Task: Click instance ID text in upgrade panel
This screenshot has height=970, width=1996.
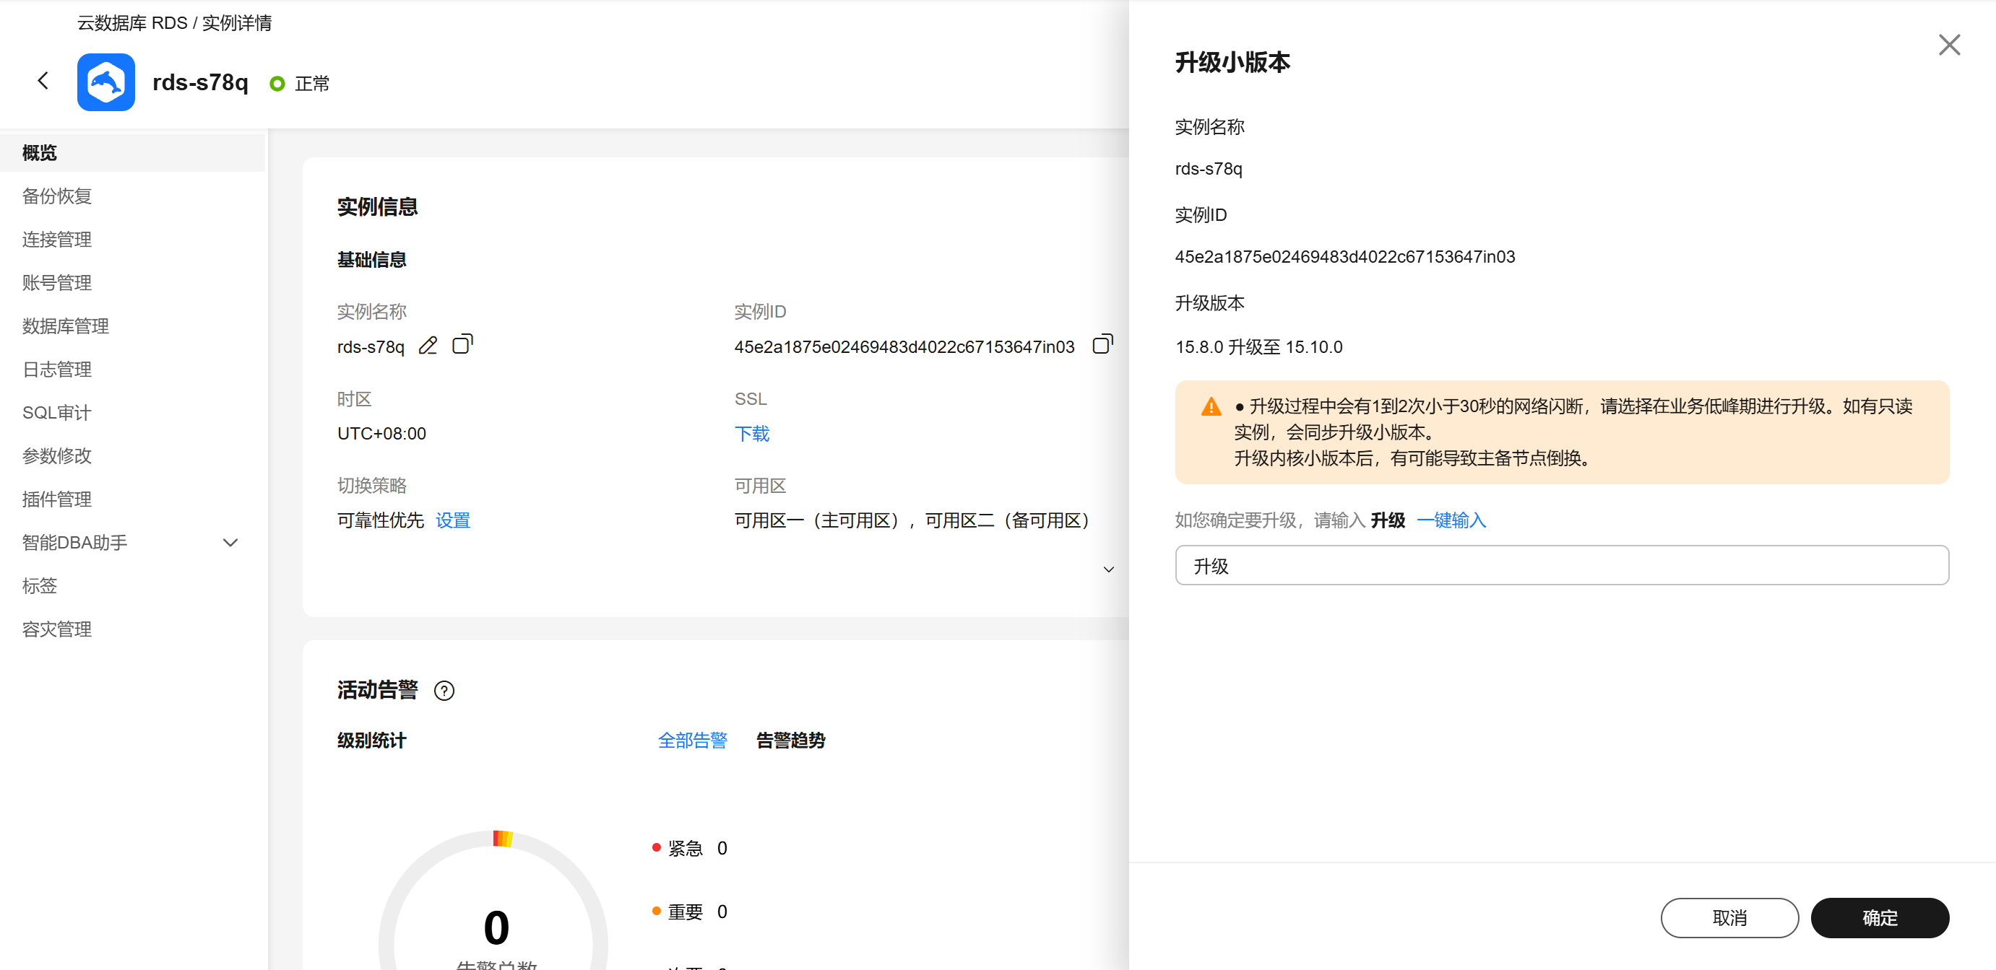Action: pyautogui.click(x=1344, y=257)
